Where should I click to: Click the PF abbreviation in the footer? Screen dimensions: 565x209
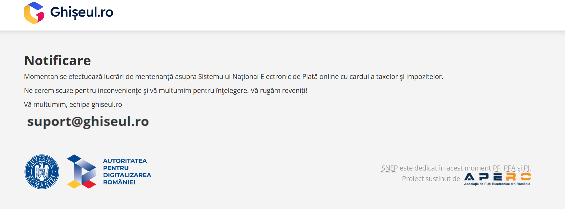(496, 168)
